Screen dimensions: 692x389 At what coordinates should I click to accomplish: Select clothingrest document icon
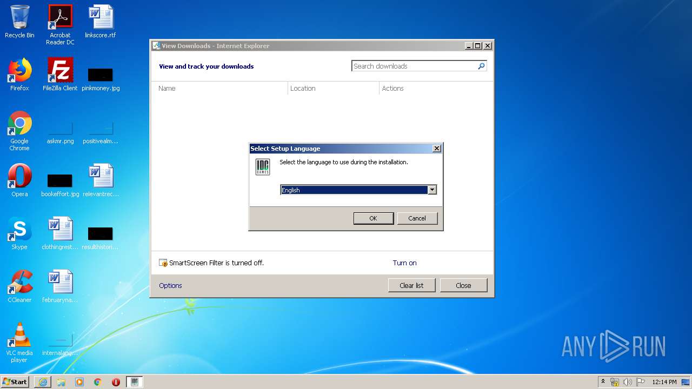coord(60,233)
